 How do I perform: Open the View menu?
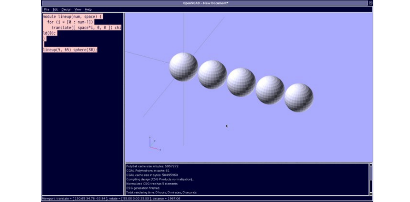coord(78,9)
